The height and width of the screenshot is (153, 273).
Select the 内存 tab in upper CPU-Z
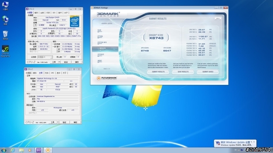pyautogui.click(x=48, y=13)
